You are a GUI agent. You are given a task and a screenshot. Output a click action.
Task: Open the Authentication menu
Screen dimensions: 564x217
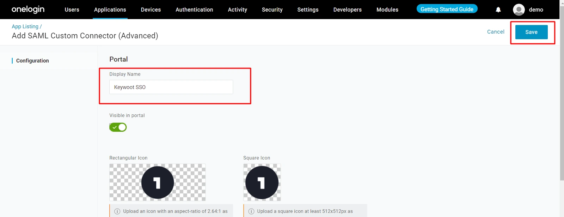194,10
